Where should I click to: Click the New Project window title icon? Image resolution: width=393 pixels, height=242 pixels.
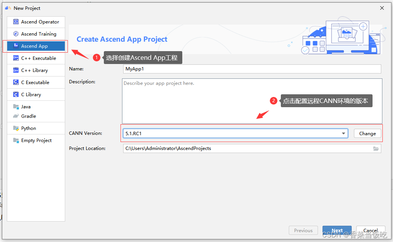(8, 8)
